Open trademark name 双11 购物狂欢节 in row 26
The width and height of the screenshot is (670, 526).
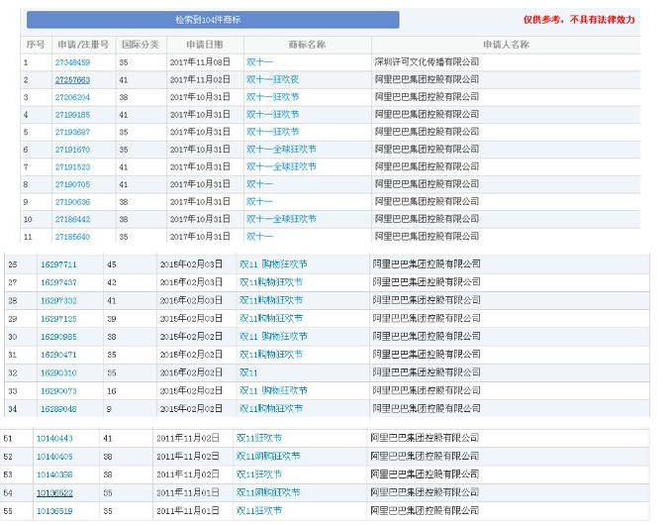pyautogui.click(x=273, y=264)
